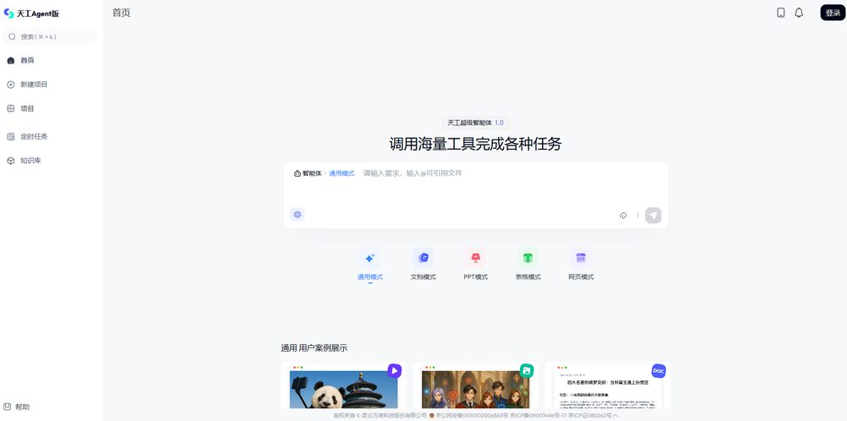Select the 表格模式 icon
The image size is (847, 421).
[528, 258]
